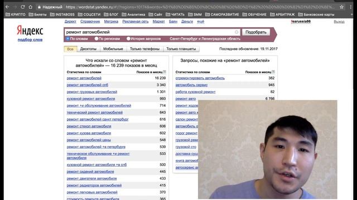
Task: Open the СОЦСЕТИ bookmarks folder
Action: (89, 14)
